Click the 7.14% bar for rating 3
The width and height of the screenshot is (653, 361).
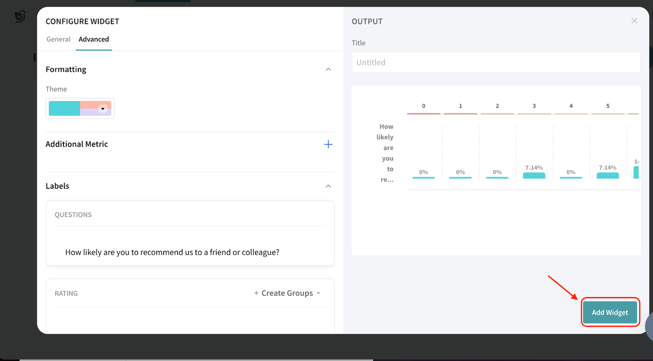click(x=534, y=175)
